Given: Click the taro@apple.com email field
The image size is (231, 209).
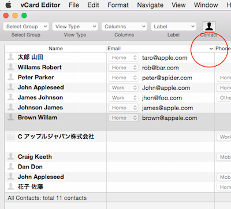Looking at the screenshot, I should pos(165,57).
